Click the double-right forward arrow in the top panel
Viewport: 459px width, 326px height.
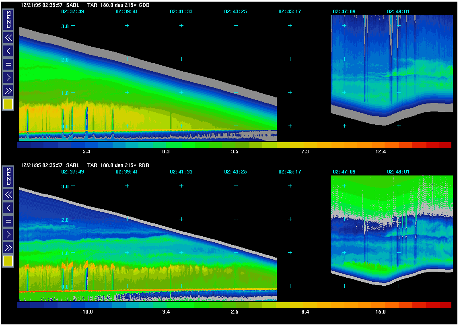(8, 91)
